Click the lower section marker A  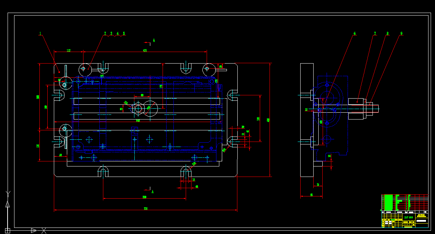click(x=153, y=191)
